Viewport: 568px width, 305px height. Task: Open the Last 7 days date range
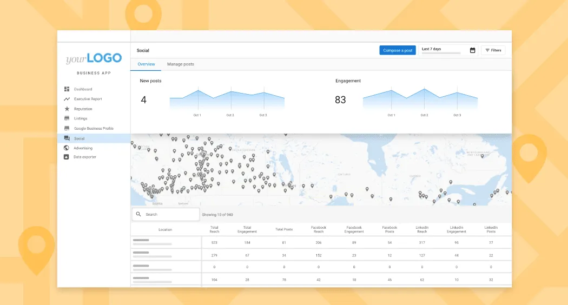click(x=442, y=50)
